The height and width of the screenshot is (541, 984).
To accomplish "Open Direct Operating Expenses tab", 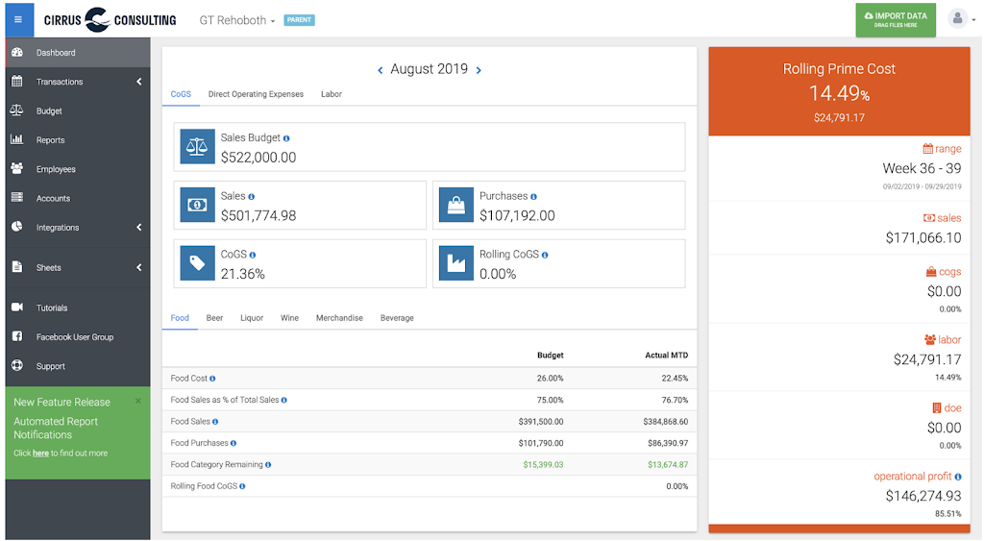I will click(x=256, y=94).
